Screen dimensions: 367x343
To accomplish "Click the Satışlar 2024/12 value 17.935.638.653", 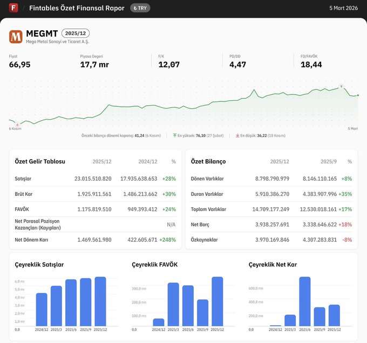I will 139,179.
